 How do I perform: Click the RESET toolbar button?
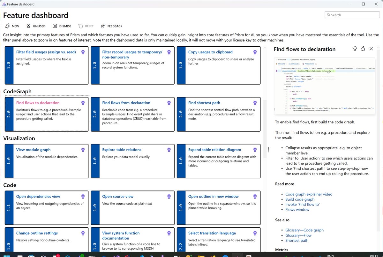tap(86, 26)
